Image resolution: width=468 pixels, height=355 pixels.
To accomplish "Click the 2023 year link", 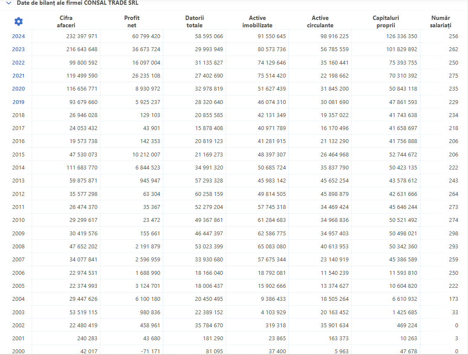I will (x=18, y=49).
